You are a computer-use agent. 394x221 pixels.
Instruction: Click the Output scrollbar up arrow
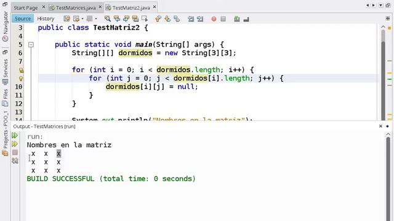388,134
